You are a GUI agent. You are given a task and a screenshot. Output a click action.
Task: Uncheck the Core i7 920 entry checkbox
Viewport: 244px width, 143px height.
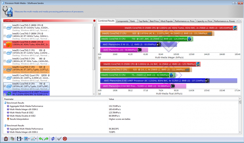point(5,70)
